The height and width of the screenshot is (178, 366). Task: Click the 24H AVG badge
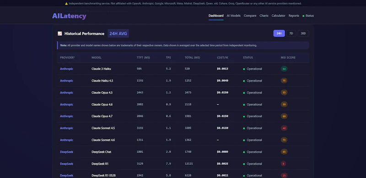click(x=118, y=34)
